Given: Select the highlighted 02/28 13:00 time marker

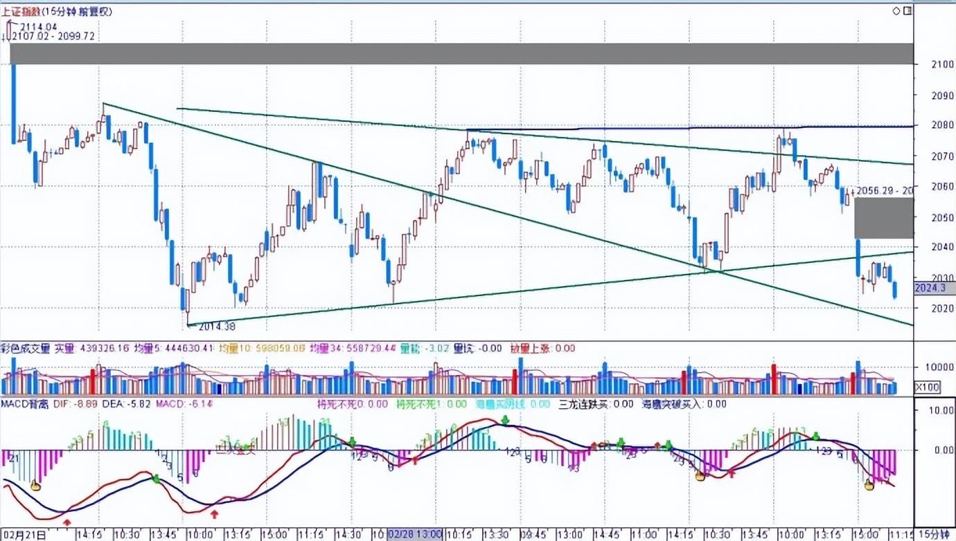Looking at the screenshot, I should pyautogui.click(x=415, y=534).
